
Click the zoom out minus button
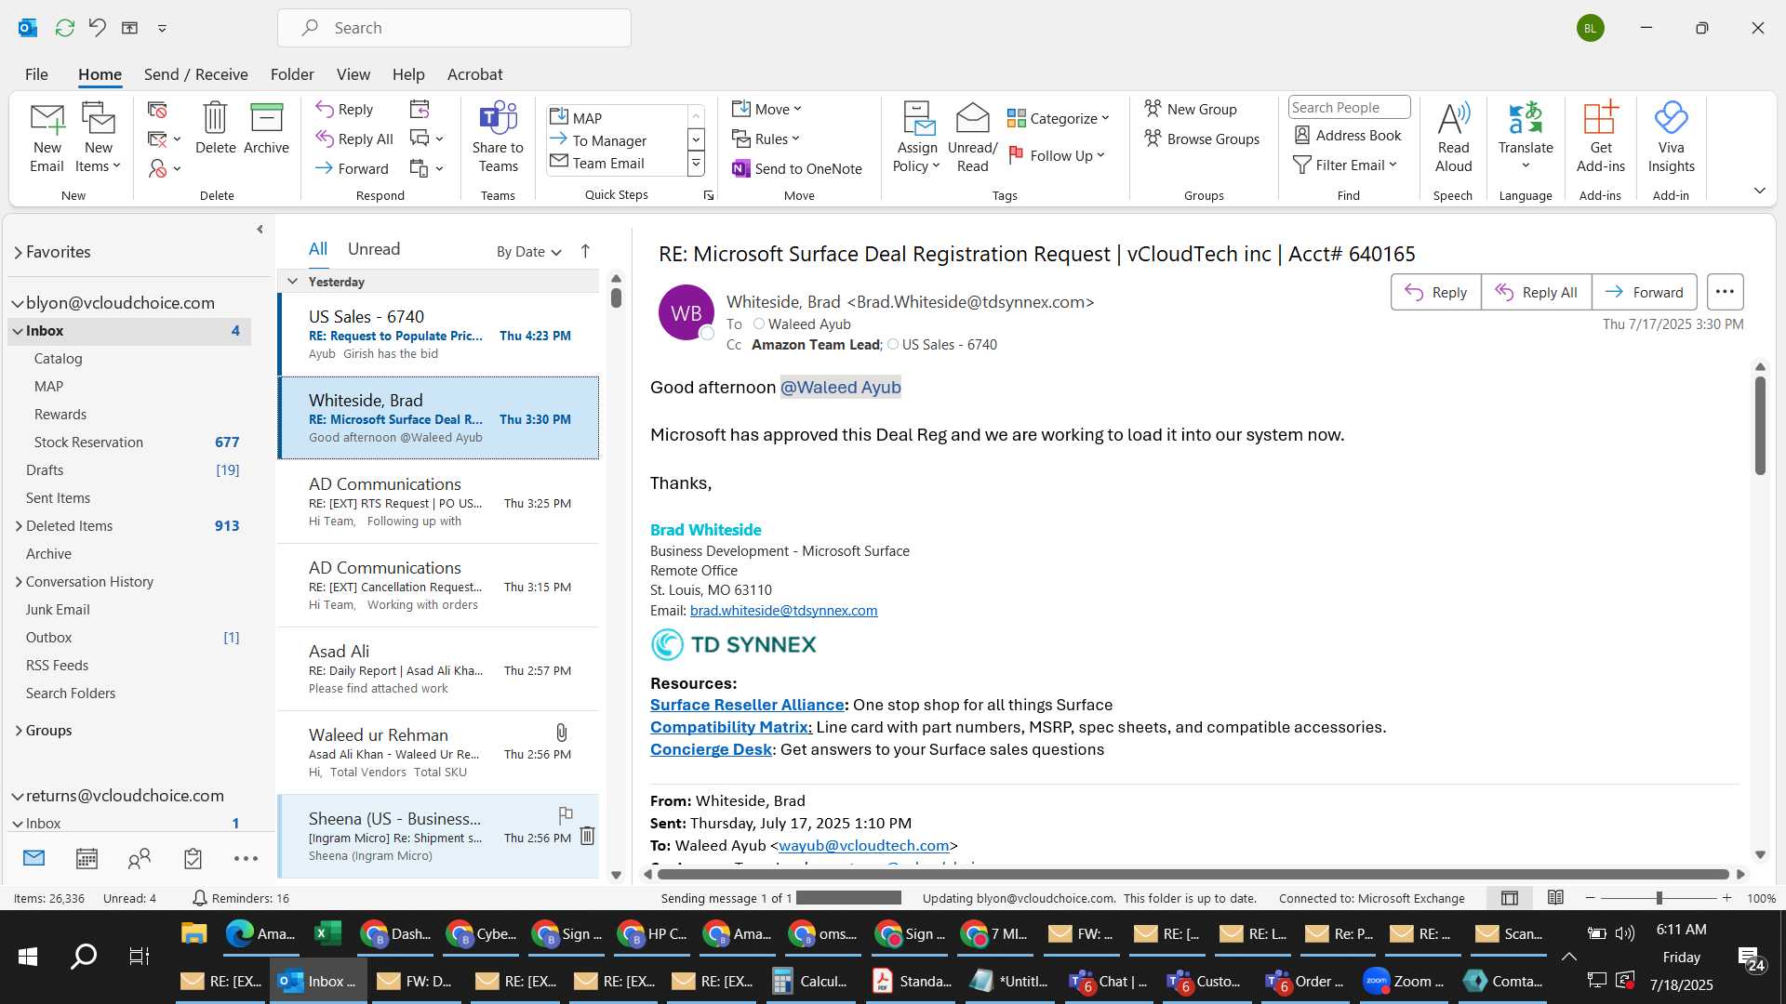coord(1590,898)
